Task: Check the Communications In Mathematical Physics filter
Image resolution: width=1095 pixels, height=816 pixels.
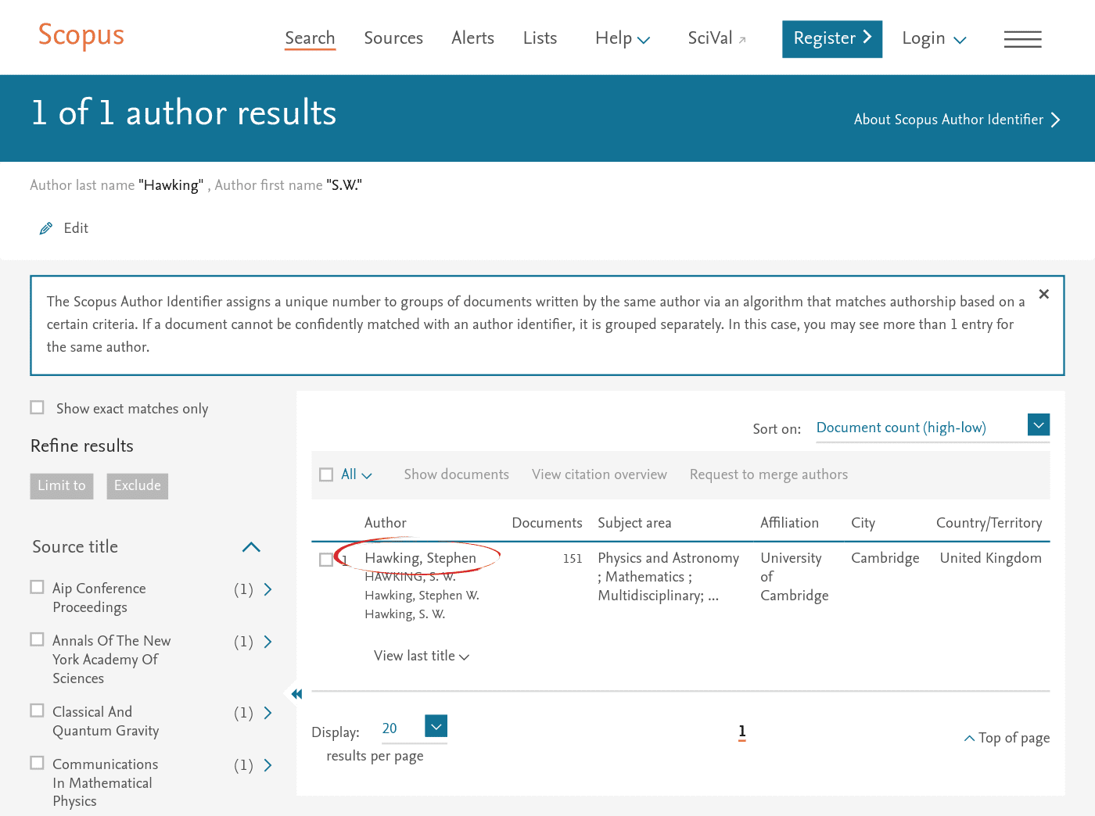Action: coord(37,762)
